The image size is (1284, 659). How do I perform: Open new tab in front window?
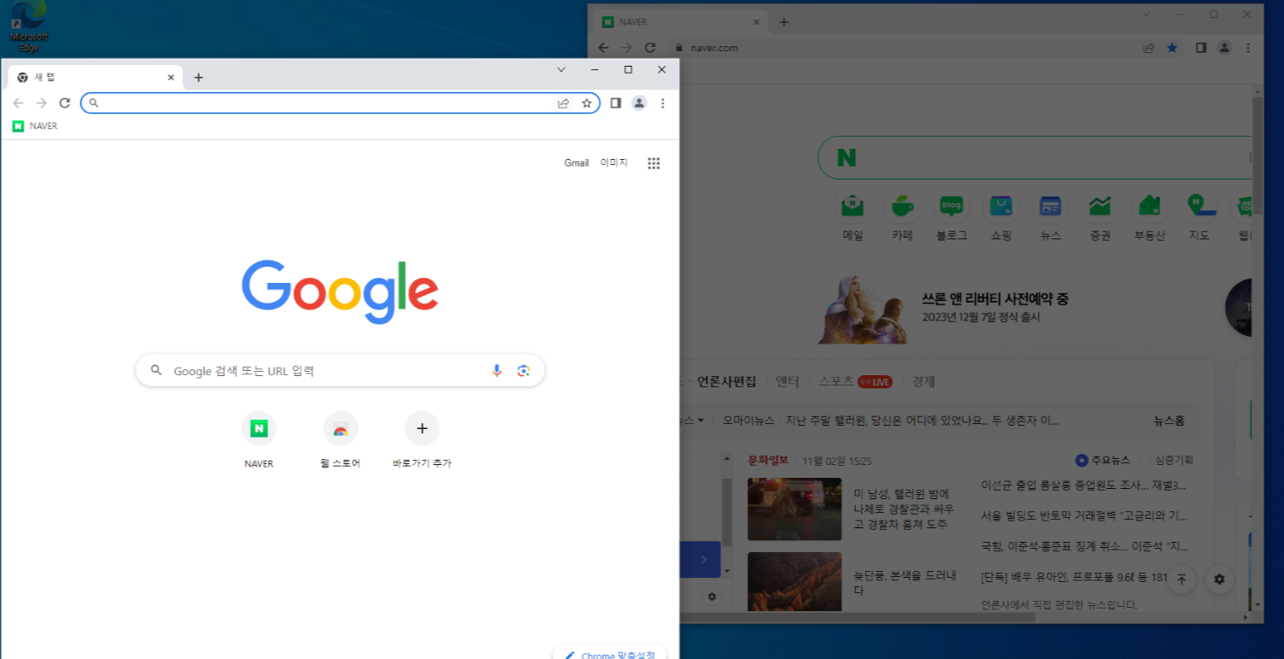(x=198, y=77)
